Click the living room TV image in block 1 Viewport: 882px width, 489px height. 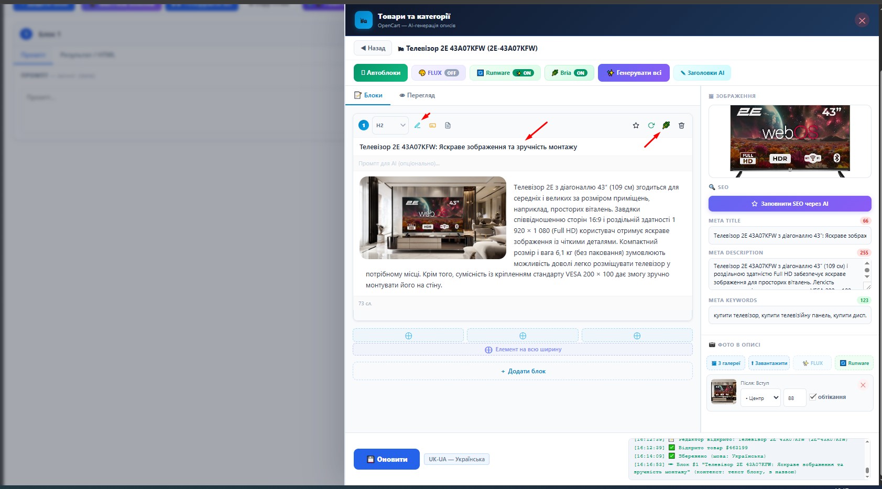pos(433,218)
